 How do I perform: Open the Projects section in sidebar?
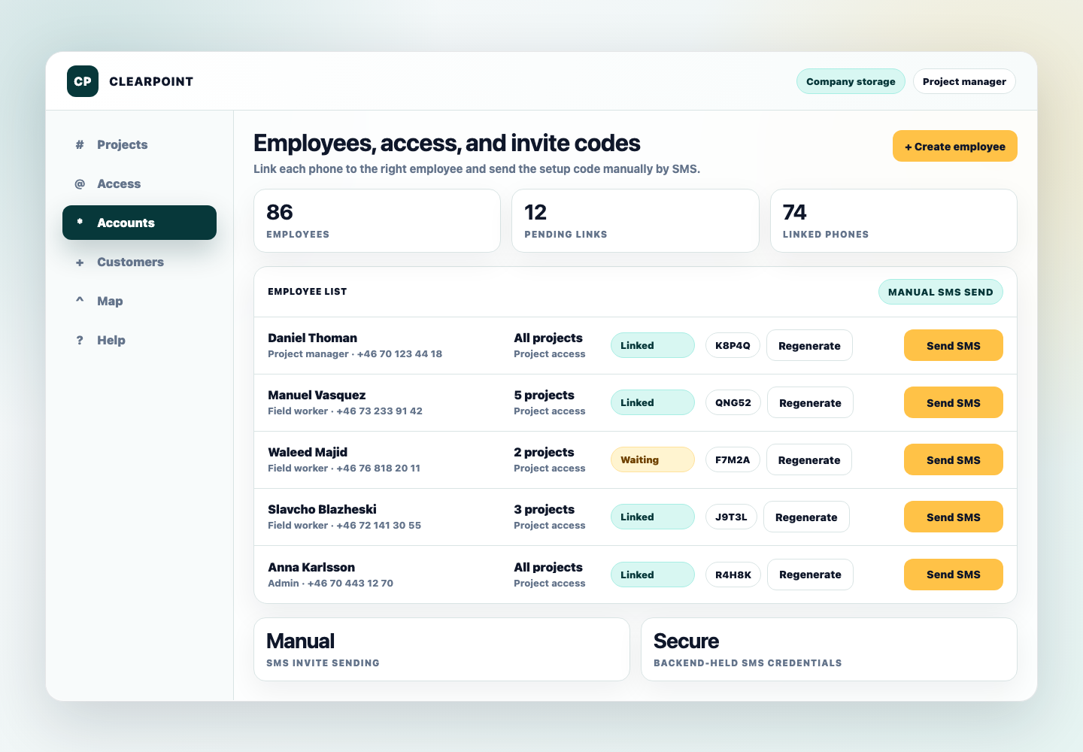point(139,144)
